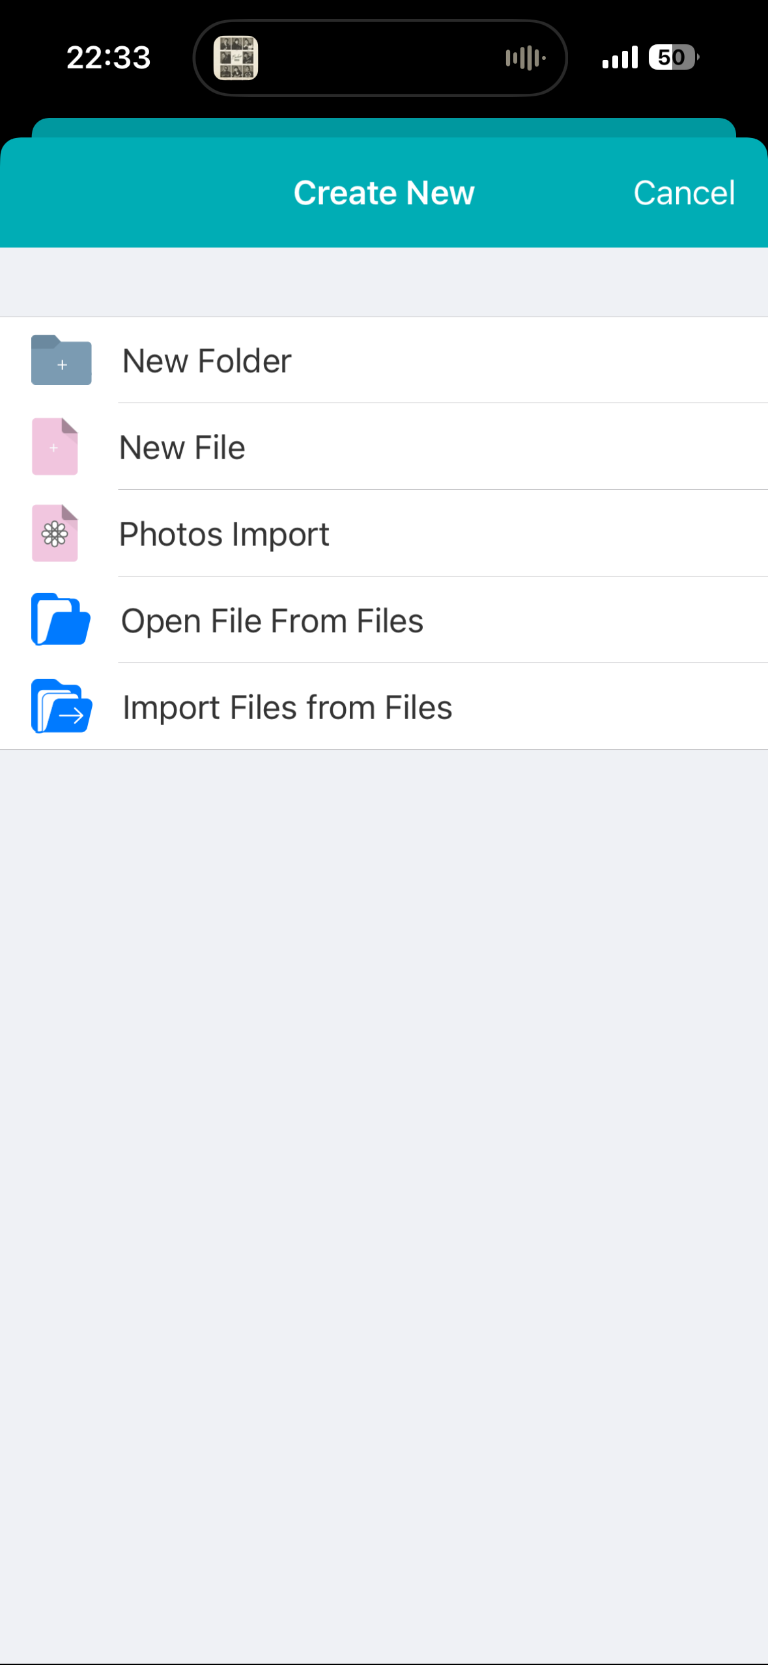Tap the New Folder icon
Image resolution: width=768 pixels, height=1665 pixels.
point(61,360)
